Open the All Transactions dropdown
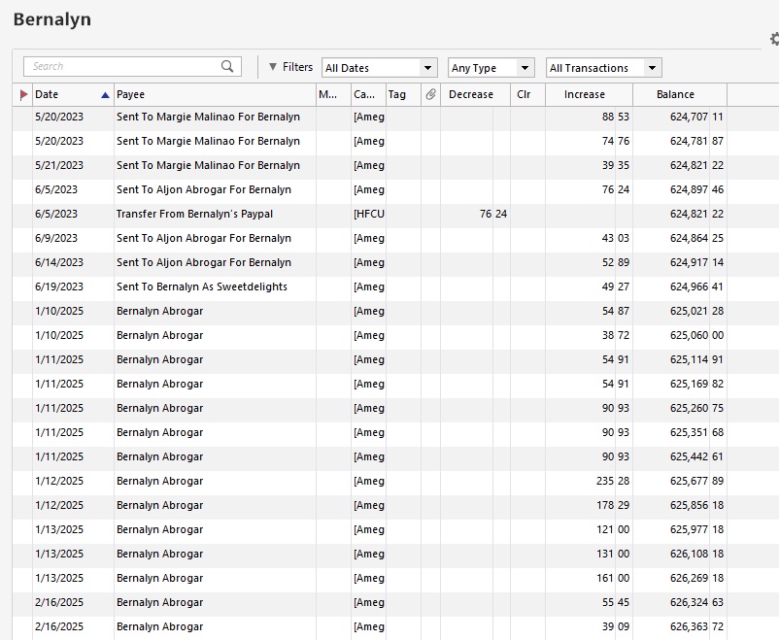 [603, 68]
